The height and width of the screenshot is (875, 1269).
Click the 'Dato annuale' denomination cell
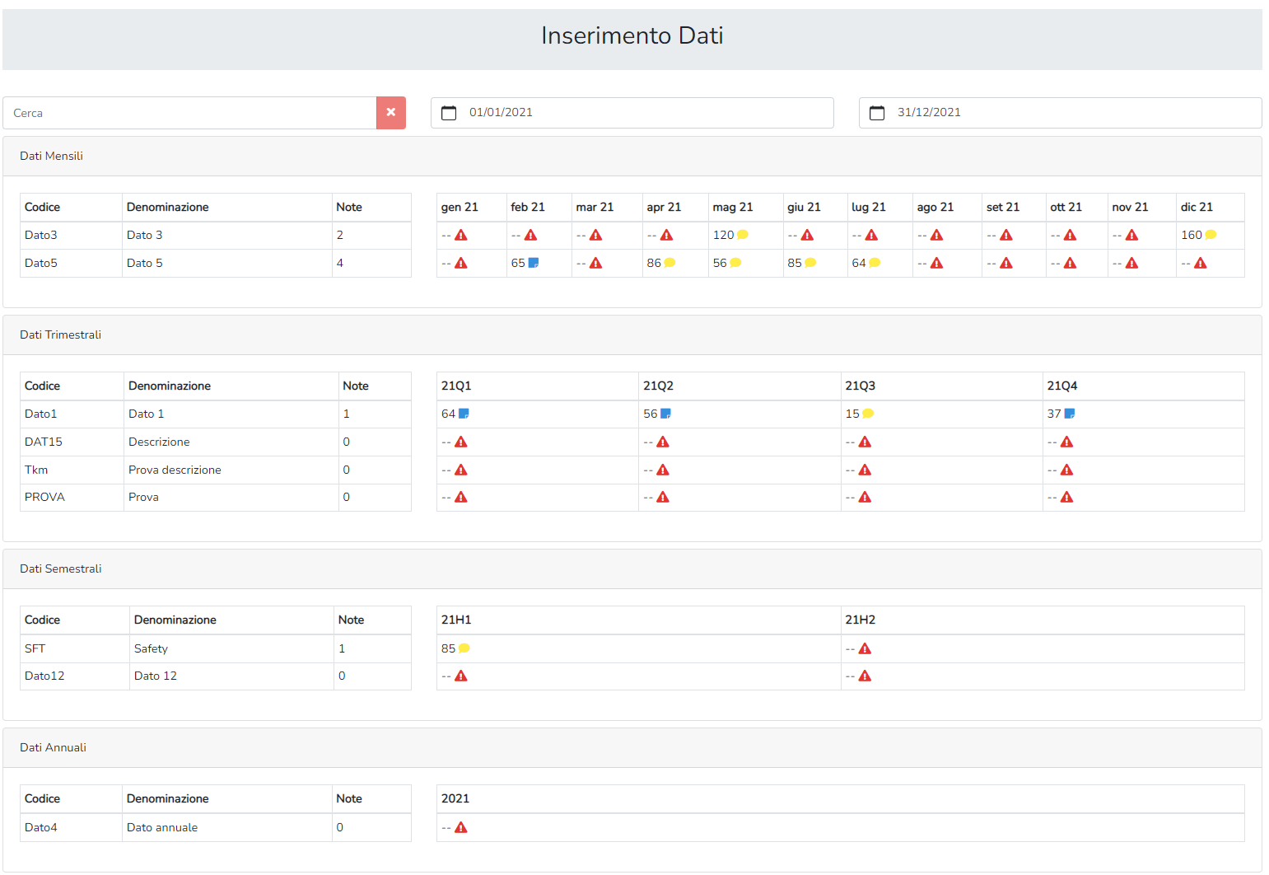227,828
